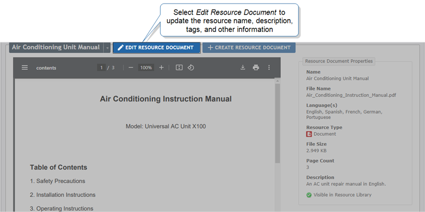Print the PDF document

(256, 68)
